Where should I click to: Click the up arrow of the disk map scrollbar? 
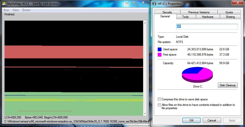(145, 23)
